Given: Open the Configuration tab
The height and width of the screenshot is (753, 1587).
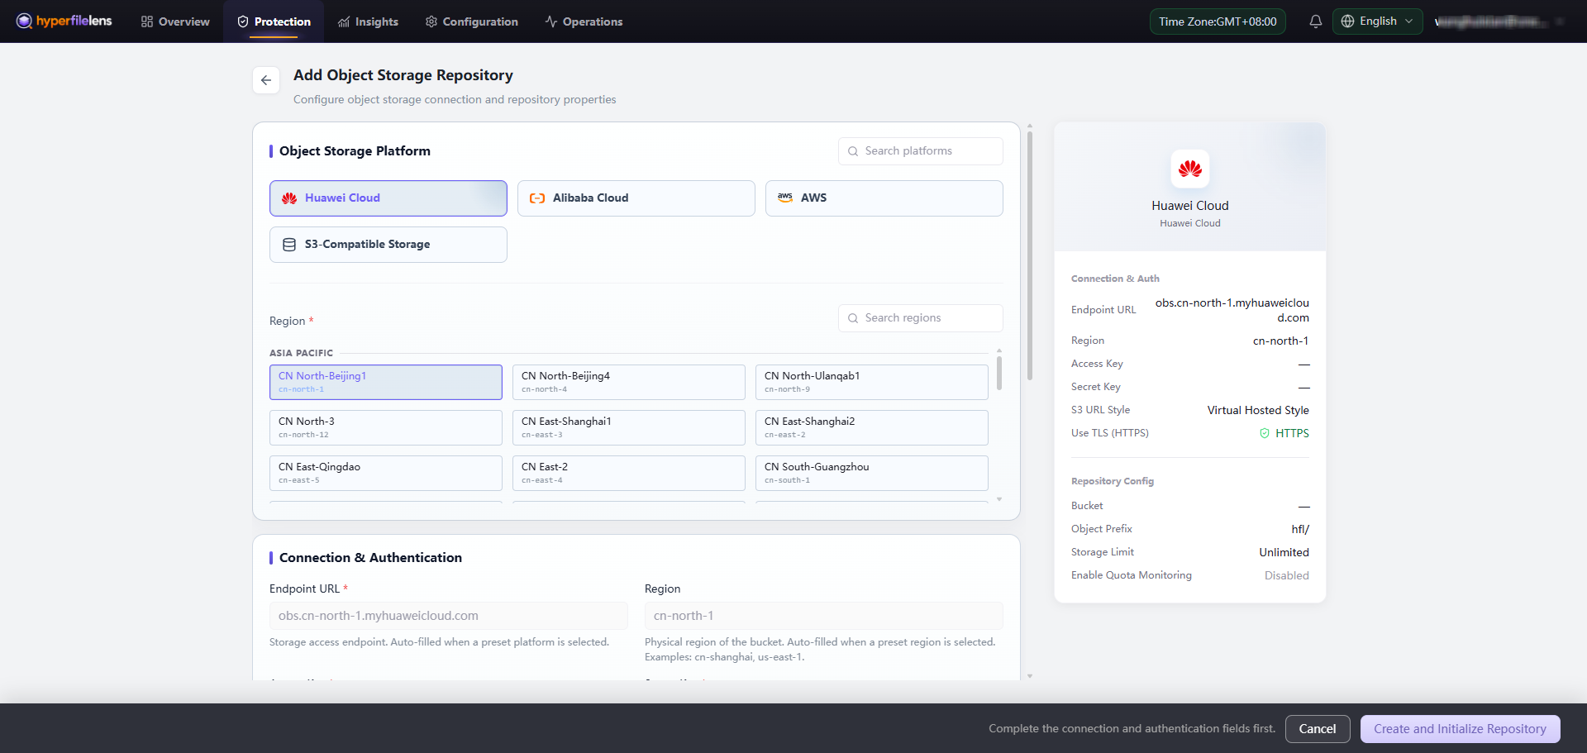Looking at the screenshot, I should (471, 21).
